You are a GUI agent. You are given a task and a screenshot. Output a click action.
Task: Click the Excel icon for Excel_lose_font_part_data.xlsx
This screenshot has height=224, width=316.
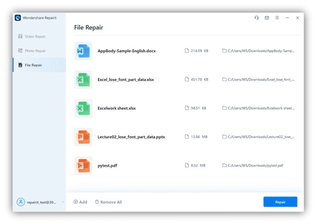[x=83, y=80]
